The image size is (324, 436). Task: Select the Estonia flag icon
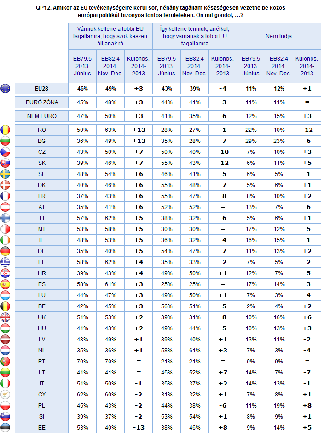[6, 428]
